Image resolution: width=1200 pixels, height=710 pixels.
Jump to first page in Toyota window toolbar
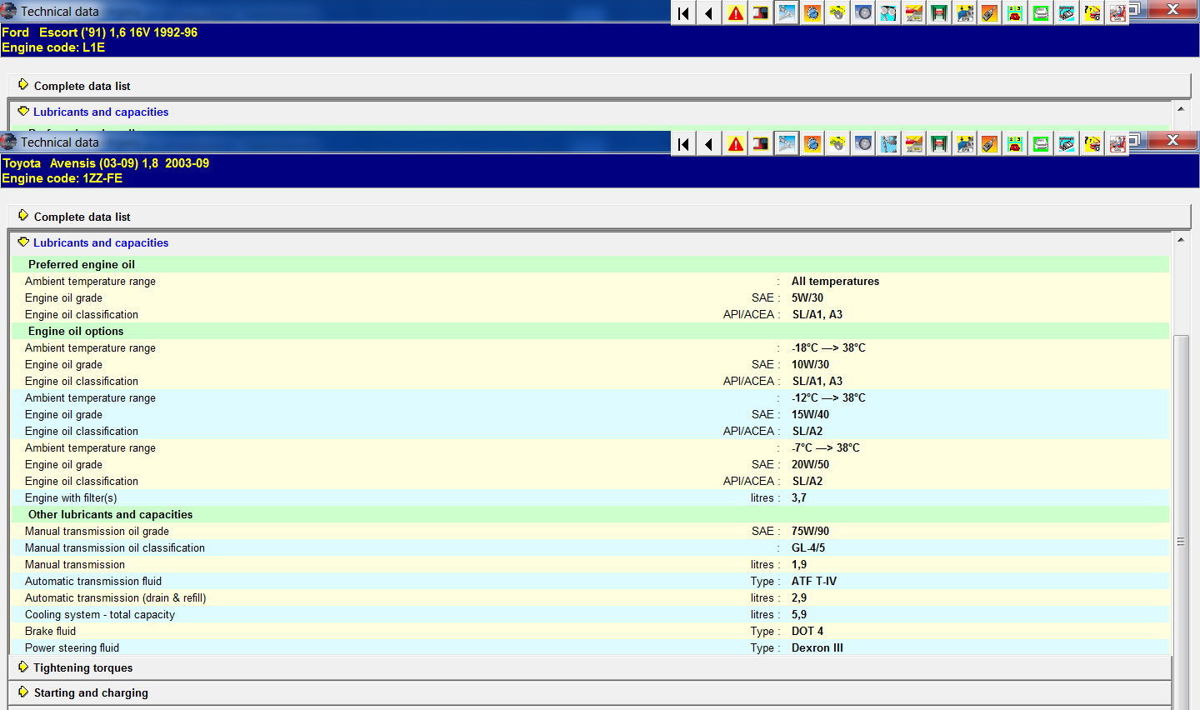point(684,144)
